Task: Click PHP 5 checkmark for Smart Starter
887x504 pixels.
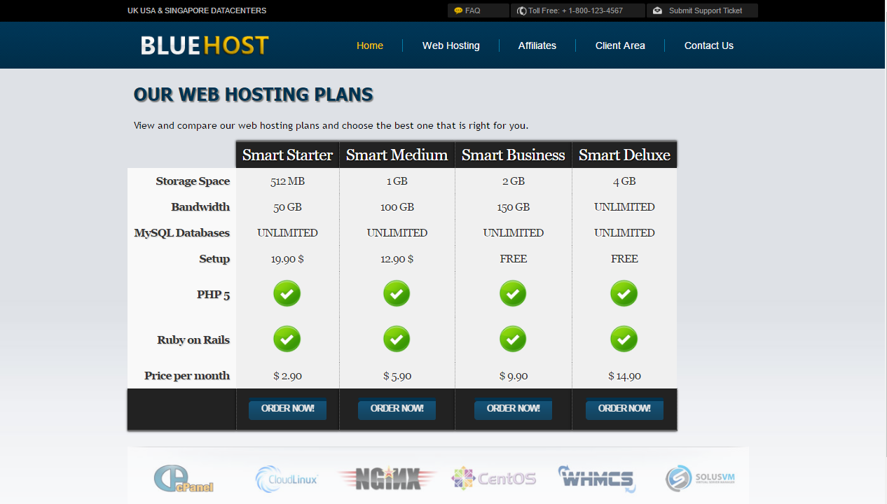Action: [287, 294]
